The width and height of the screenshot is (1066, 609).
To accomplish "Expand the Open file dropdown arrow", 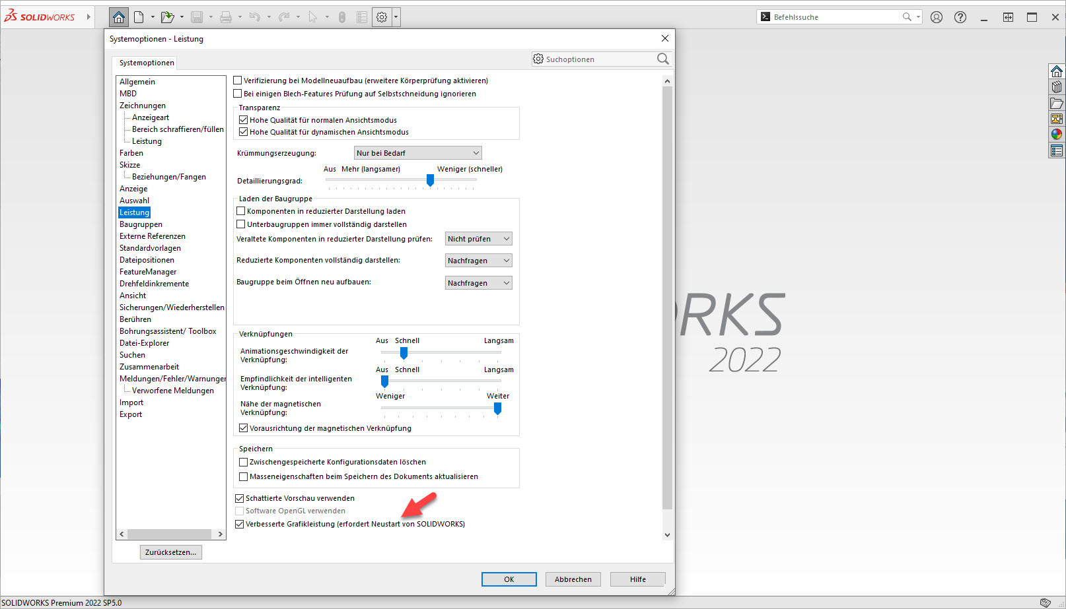I will point(182,17).
